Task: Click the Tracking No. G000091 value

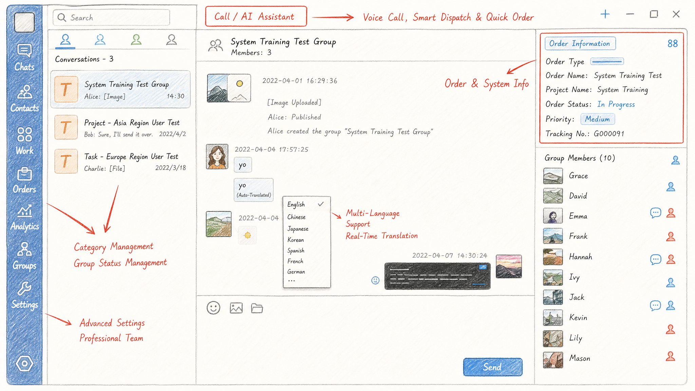Action: click(609, 134)
